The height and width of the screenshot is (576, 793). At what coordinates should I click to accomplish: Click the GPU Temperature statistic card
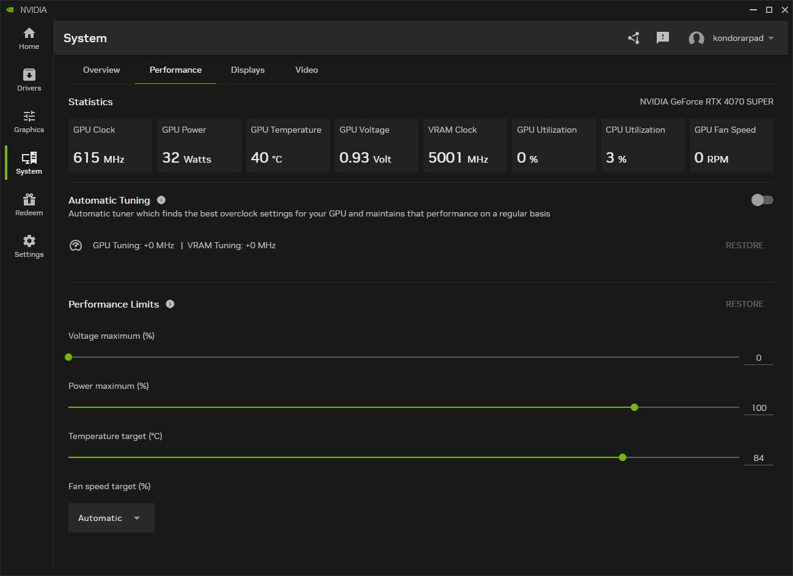(288, 146)
